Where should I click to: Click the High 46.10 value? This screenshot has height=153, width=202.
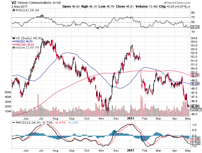point(89,6)
